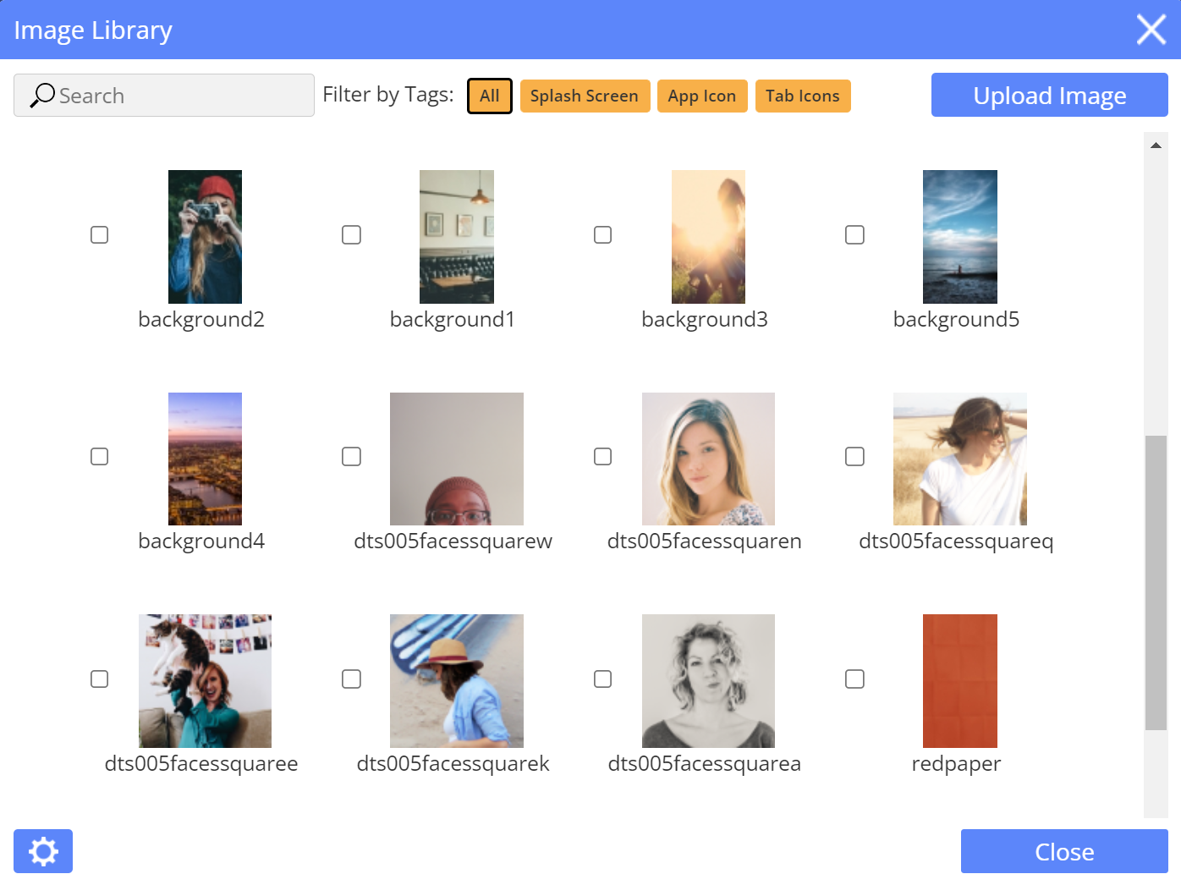Viewport: 1181px width, 885px height.
Task: Open the background4 city thumbnail
Action: click(x=205, y=459)
